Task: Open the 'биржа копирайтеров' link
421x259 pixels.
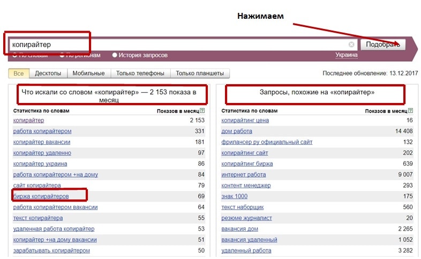Action: (41, 196)
